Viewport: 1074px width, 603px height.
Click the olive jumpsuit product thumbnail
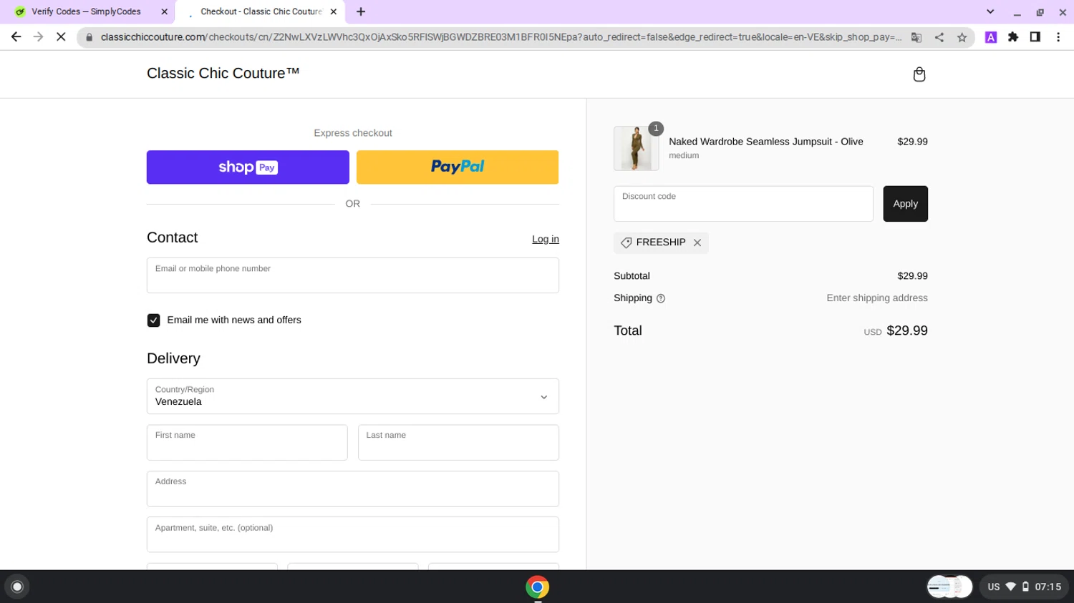pos(636,148)
